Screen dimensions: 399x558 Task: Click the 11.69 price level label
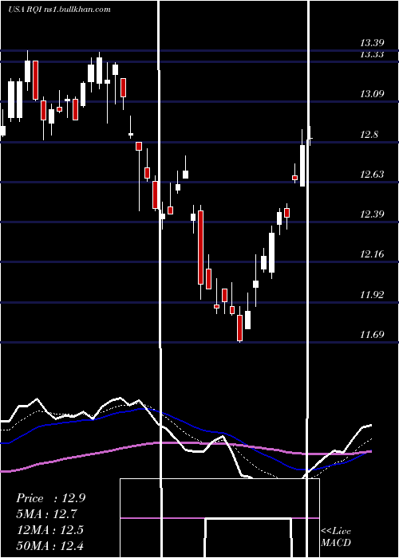pyautogui.click(x=372, y=335)
